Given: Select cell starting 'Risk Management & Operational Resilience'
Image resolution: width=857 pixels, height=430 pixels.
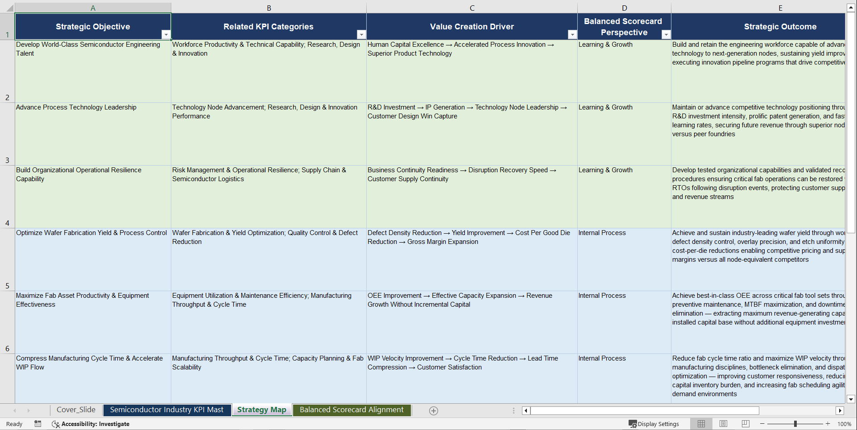Looking at the screenshot, I should pos(269,197).
